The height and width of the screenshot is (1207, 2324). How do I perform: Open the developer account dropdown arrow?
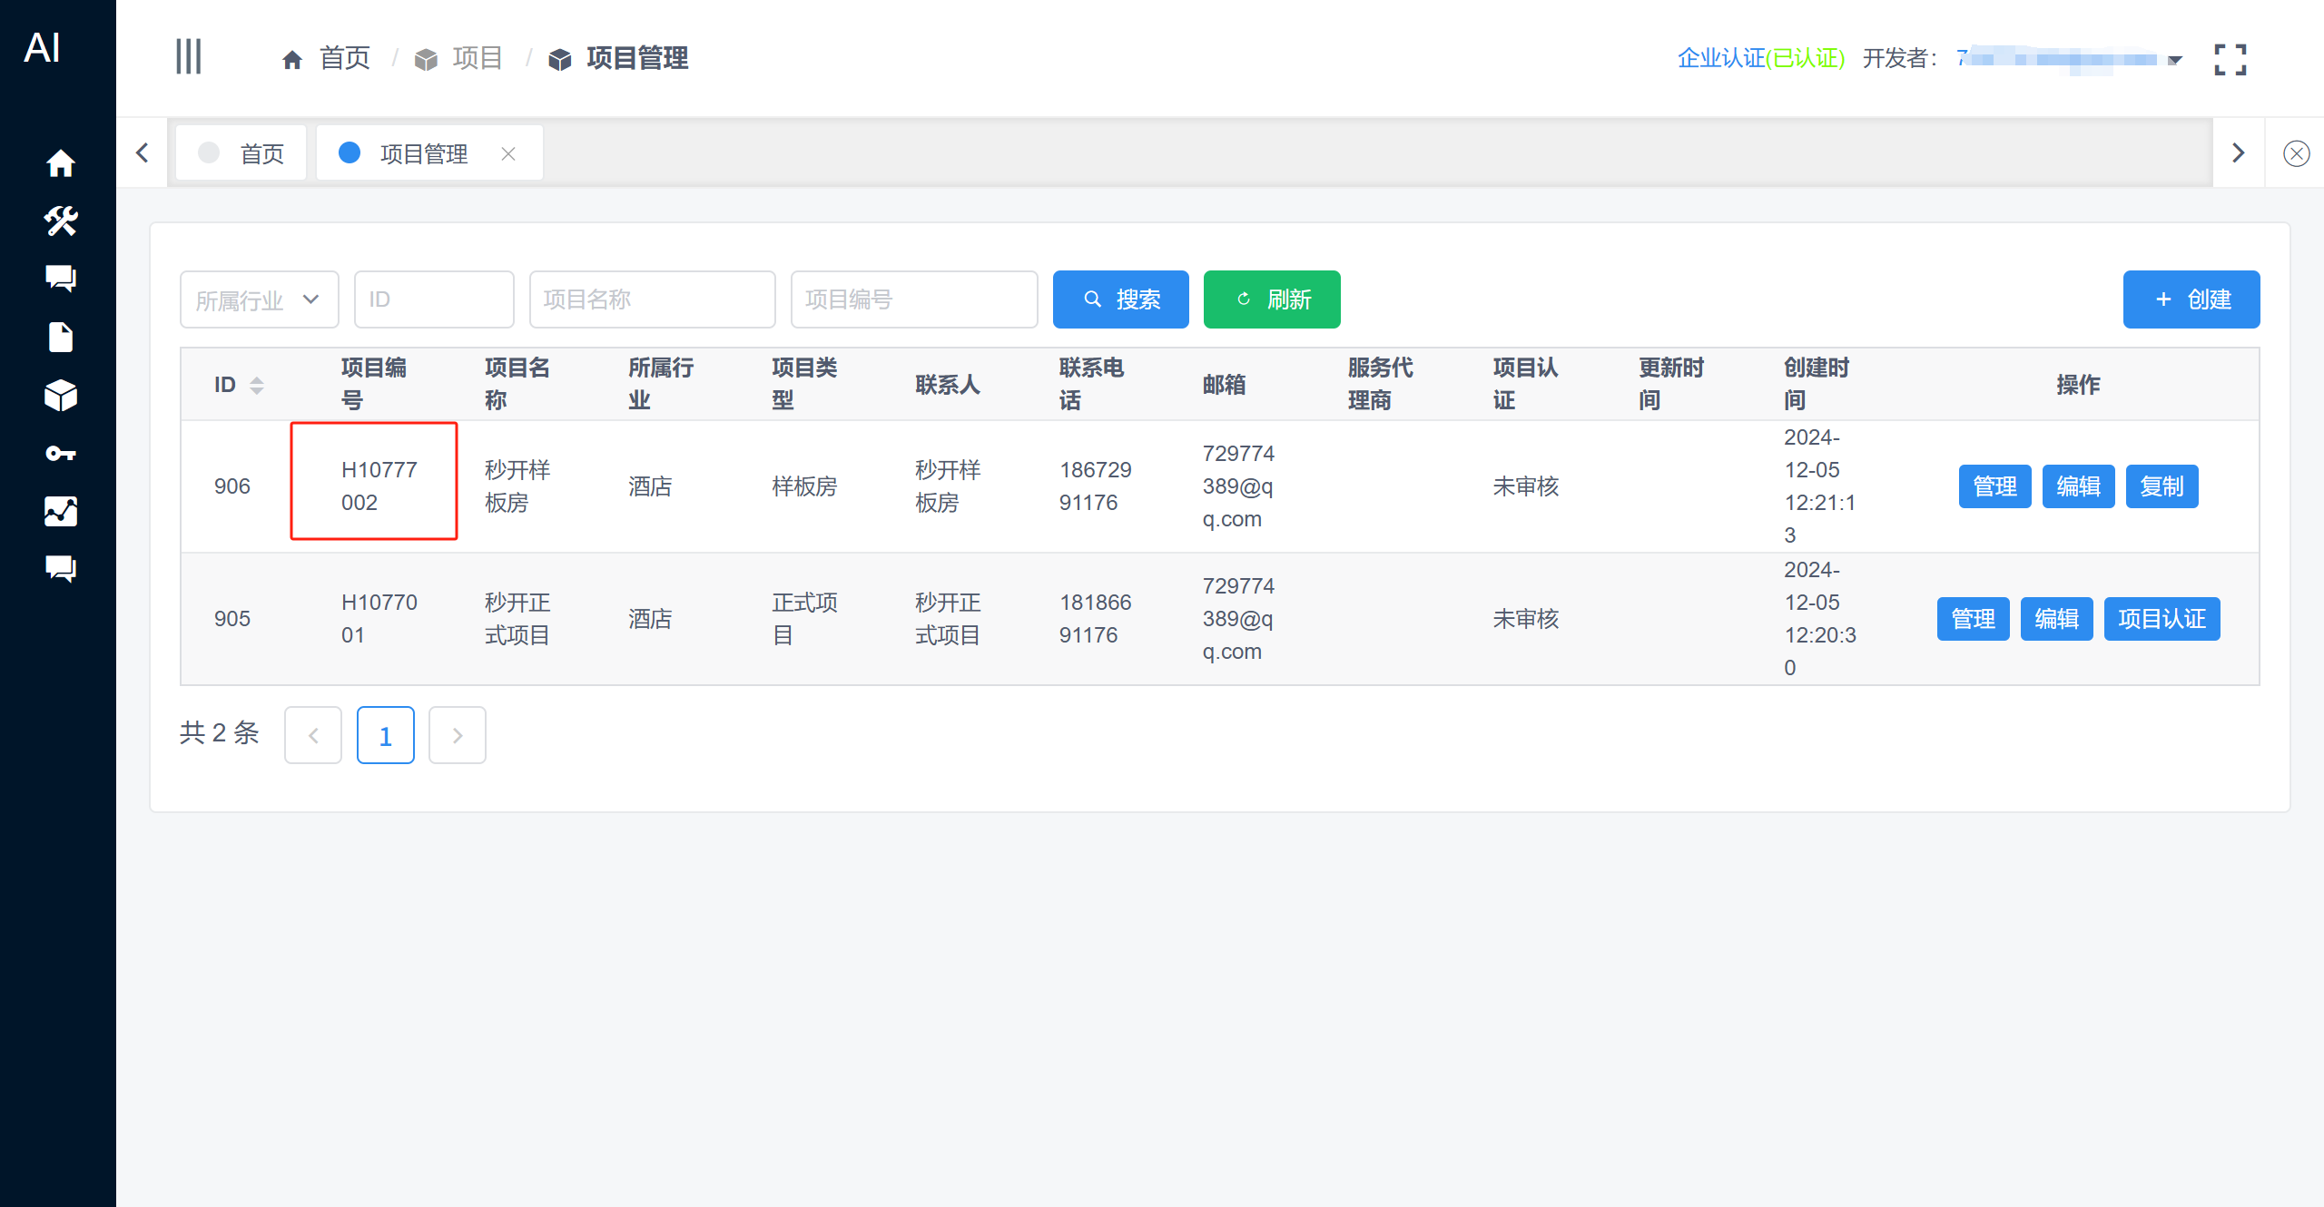point(2174,61)
